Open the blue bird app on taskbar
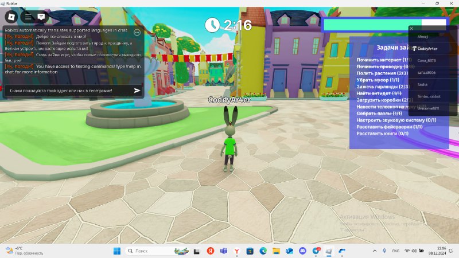 pyautogui.click(x=342, y=251)
